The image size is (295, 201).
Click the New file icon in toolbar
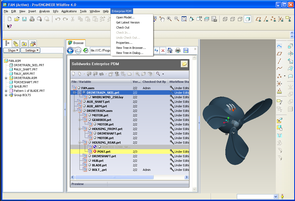click(9, 19)
